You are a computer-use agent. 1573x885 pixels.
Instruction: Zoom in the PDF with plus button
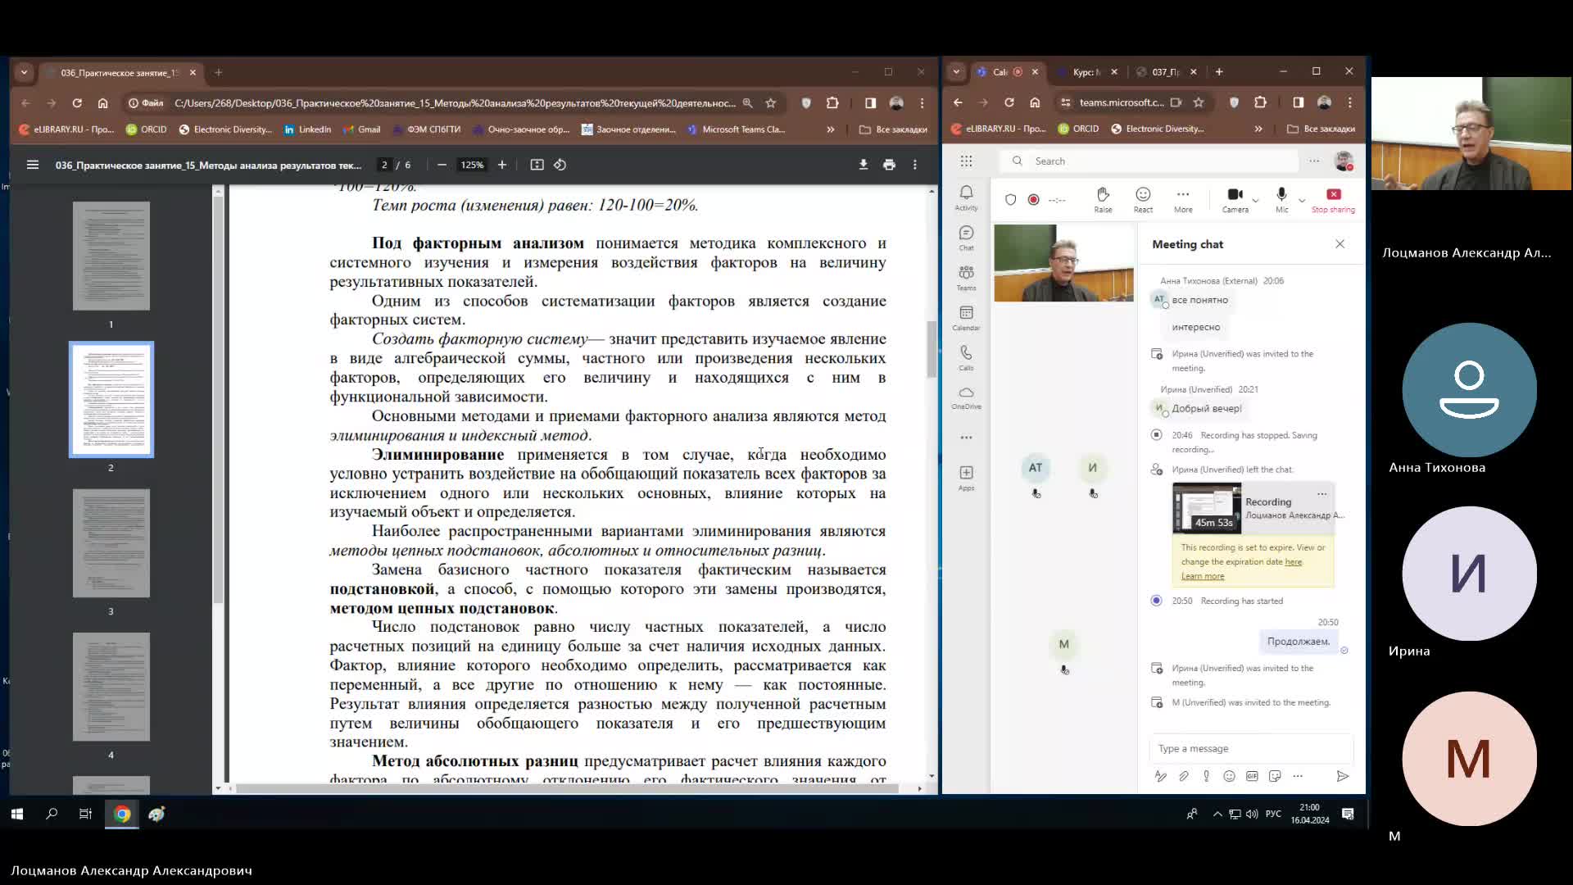tap(502, 165)
